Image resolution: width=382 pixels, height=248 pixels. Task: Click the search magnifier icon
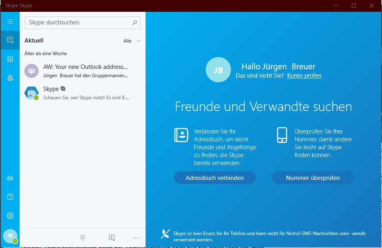tap(135, 23)
